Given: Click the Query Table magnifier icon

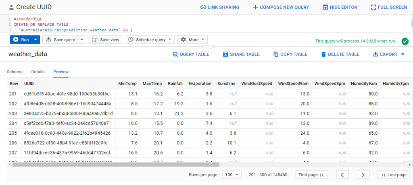Looking at the screenshot, I should [175, 54].
